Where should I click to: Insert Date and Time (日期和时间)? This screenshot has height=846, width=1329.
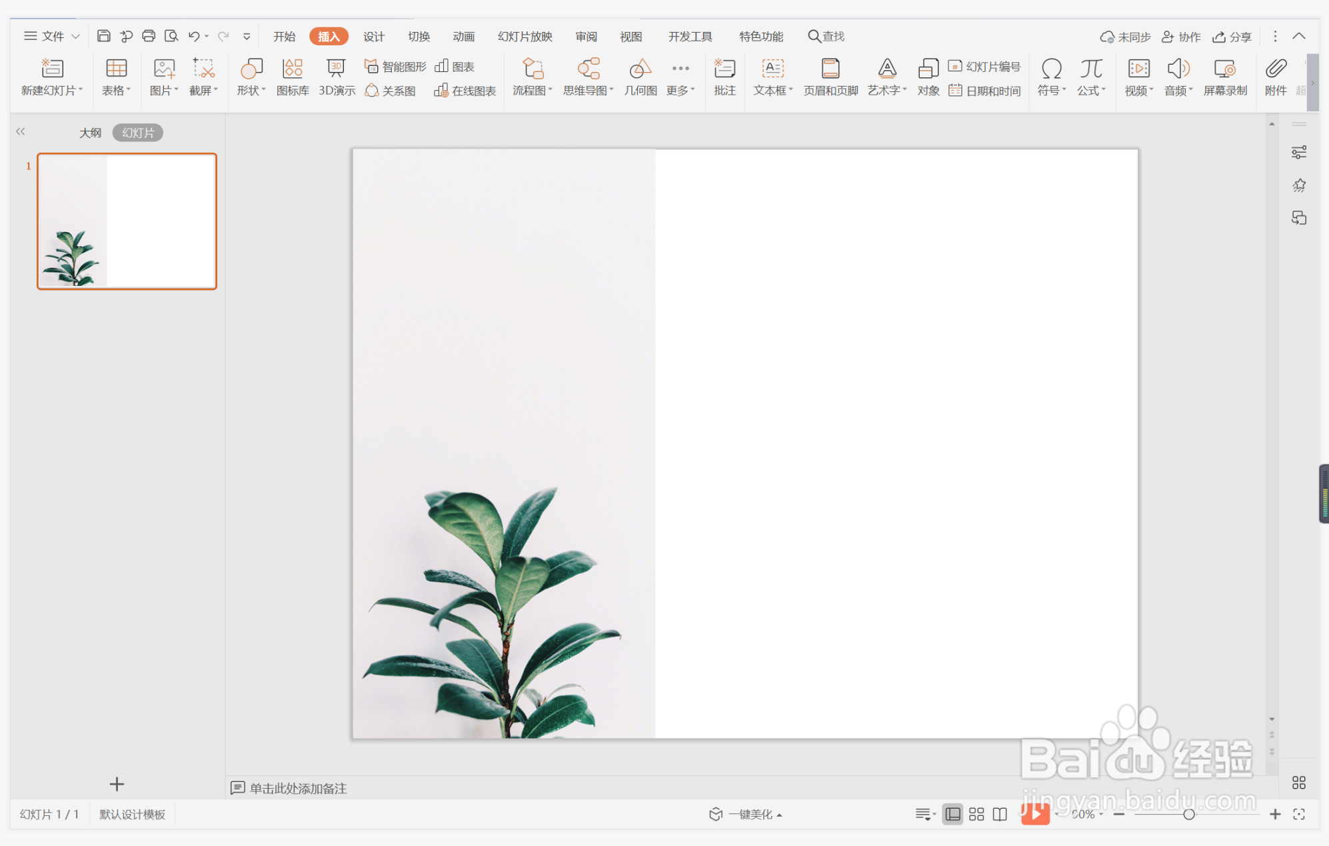pyautogui.click(x=984, y=91)
